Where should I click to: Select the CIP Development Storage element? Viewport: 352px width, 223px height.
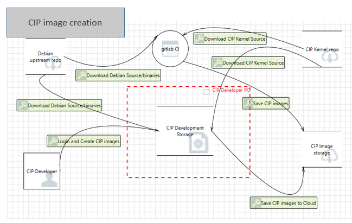click(185, 131)
